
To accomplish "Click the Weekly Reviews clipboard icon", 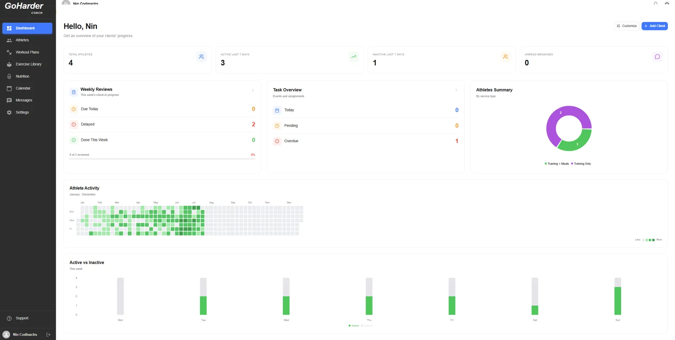I will (74, 92).
